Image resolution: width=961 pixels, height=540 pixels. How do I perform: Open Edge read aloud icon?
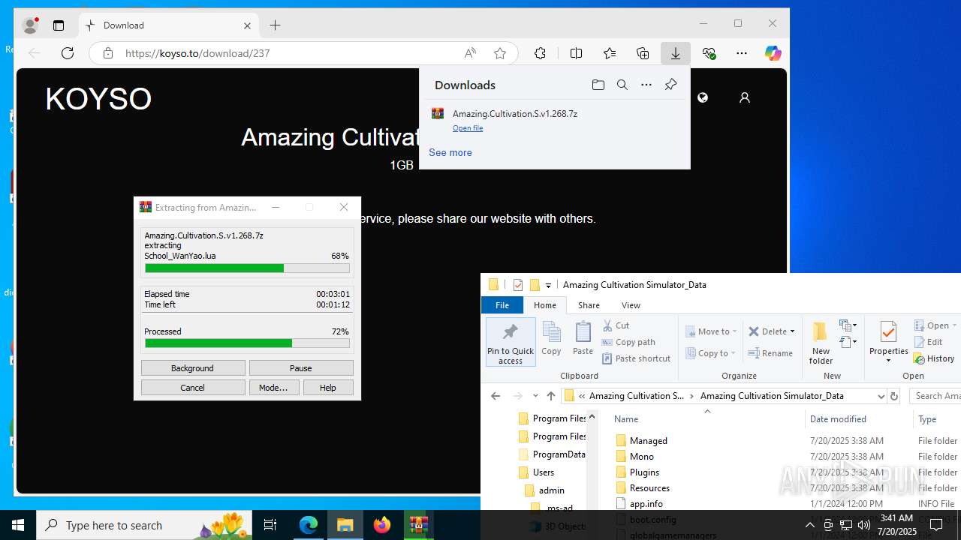tap(470, 53)
